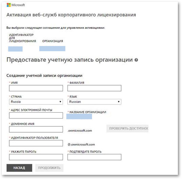Click the Назад button

[x=19, y=168]
